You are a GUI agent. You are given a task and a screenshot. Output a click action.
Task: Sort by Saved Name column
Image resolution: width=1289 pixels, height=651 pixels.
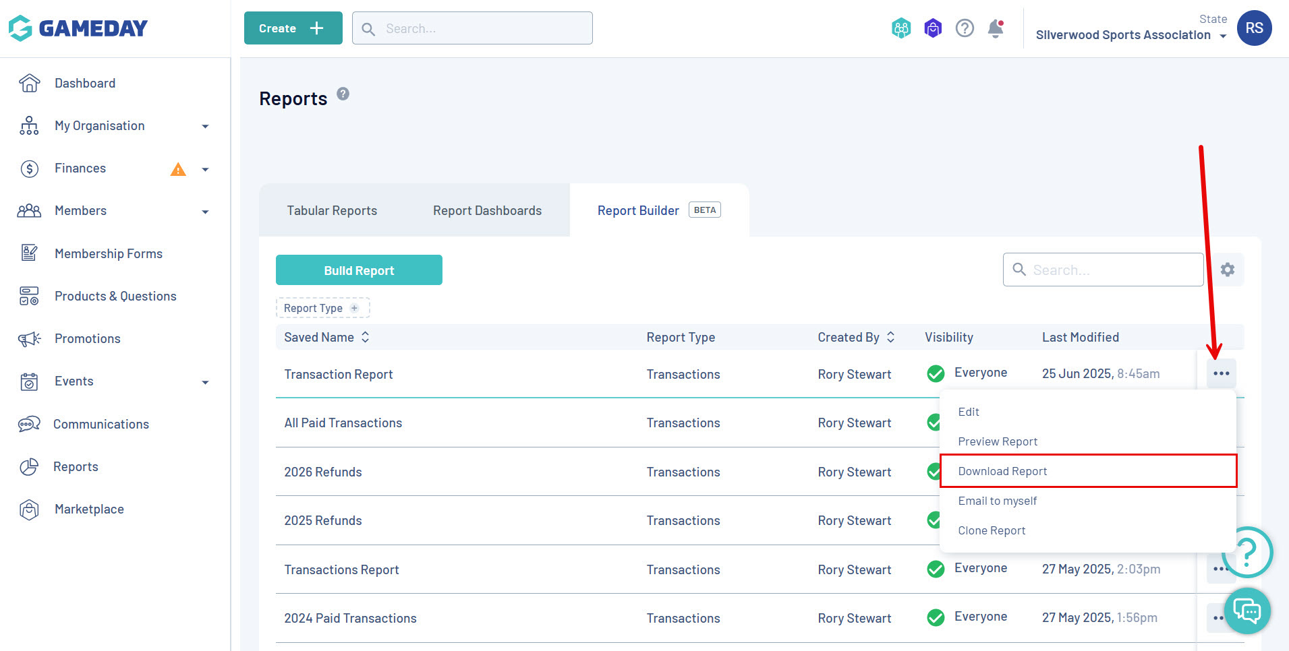coord(326,337)
